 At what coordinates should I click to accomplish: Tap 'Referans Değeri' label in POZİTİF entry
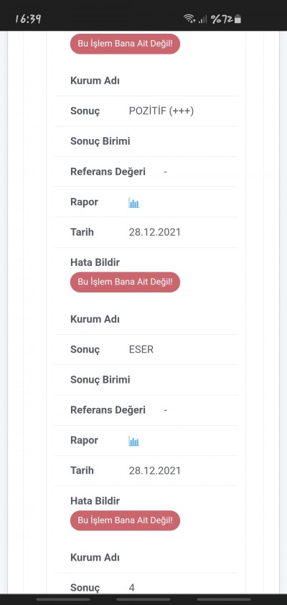click(108, 172)
